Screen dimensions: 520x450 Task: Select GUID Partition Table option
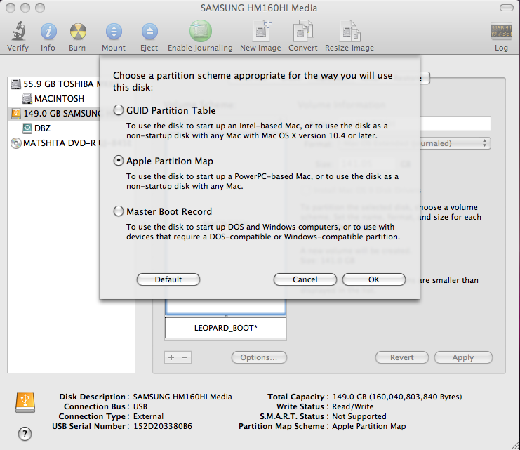119,110
